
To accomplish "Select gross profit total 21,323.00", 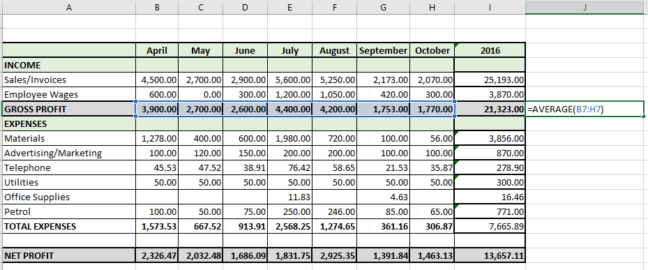I will (490, 109).
